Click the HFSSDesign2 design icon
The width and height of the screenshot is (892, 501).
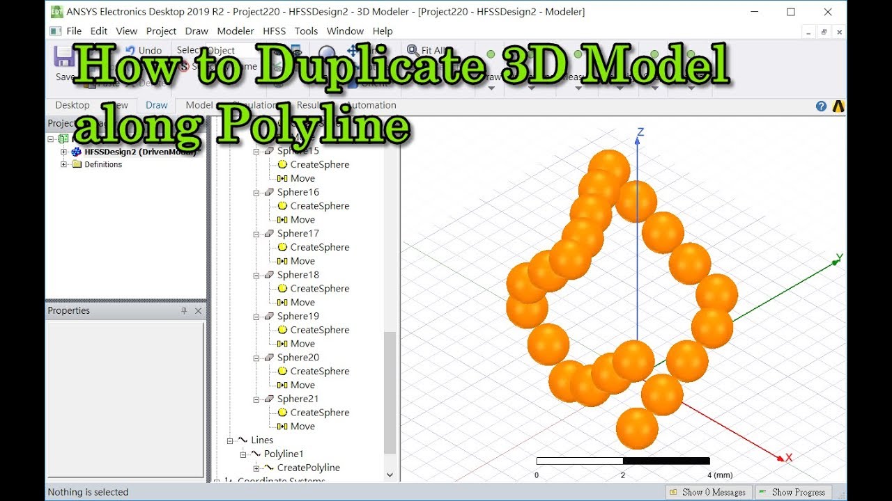pos(76,152)
